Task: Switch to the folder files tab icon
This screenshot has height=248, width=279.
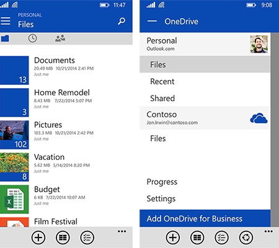Action: pyautogui.click(x=5, y=38)
